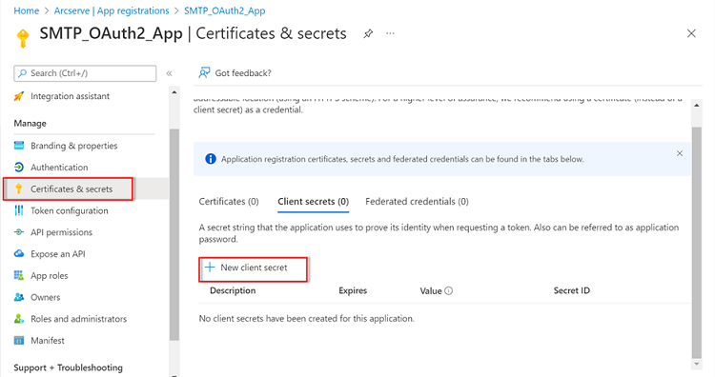
Task: Open API permissions page
Action: 61,232
